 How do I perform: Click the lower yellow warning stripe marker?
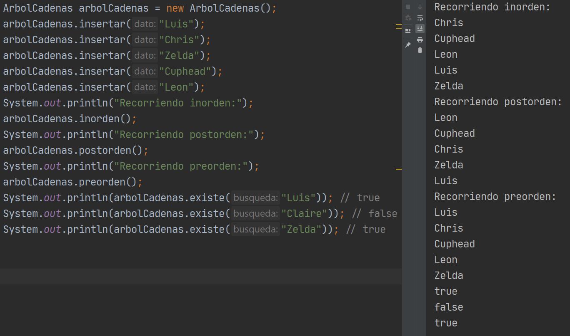399,169
